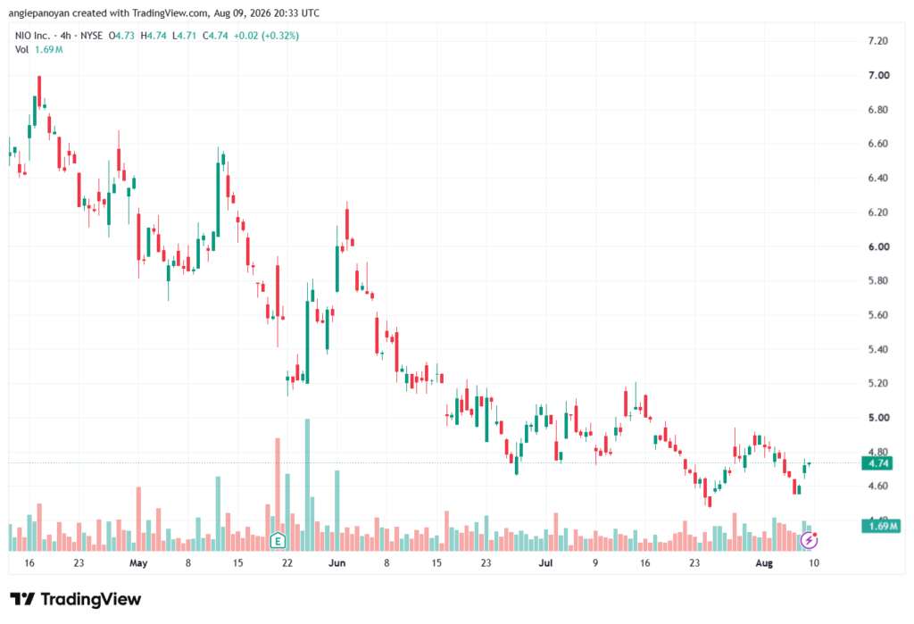The height and width of the screenshot is (624, 914).
Task: Click the Jun label on time axis
Action: click(337, 562)
